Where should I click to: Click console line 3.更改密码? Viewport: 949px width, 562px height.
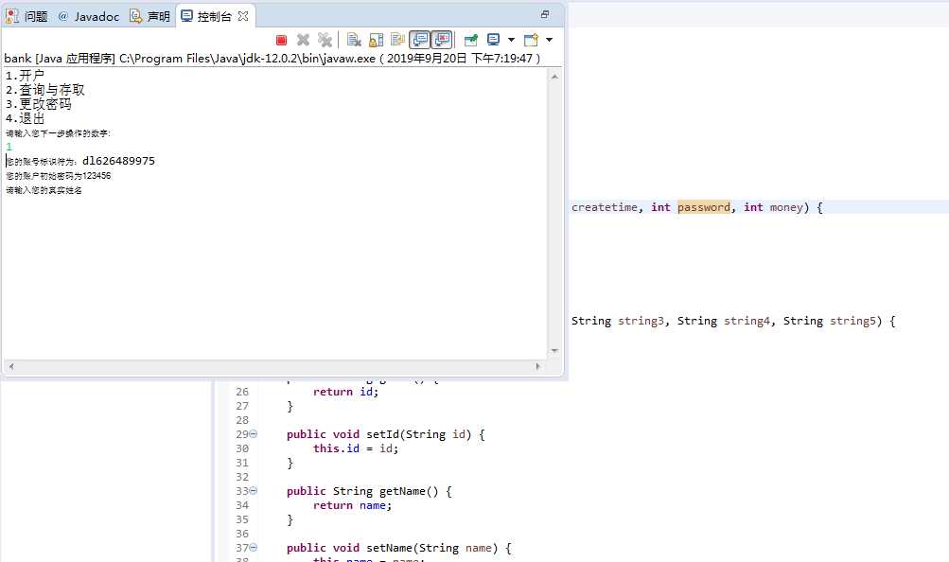39,103
